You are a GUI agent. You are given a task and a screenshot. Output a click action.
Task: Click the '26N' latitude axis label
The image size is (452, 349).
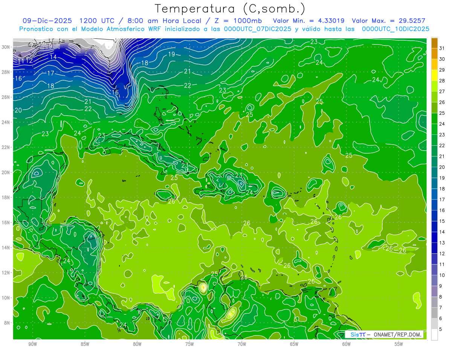pyautogui.click(x=6, y=97)
